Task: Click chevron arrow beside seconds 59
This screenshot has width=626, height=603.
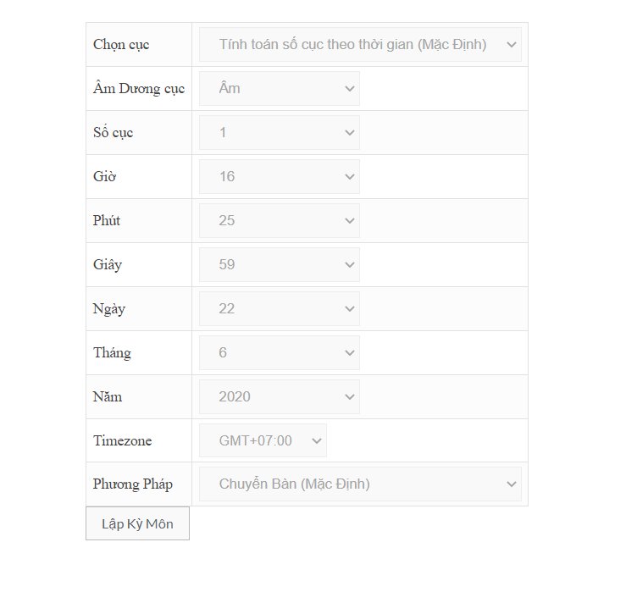Action: [350, 264]
